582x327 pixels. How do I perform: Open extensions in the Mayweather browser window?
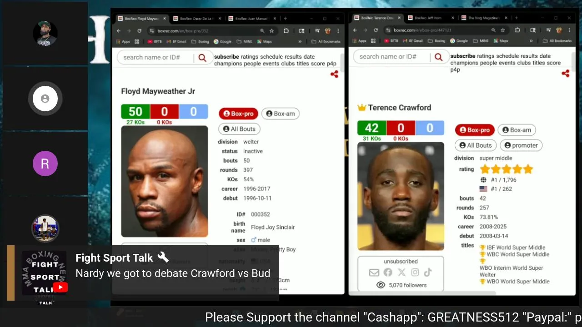click(x=286, y=31)
